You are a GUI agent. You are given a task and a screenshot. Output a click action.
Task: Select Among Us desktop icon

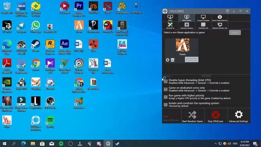(x=108, y=27)
